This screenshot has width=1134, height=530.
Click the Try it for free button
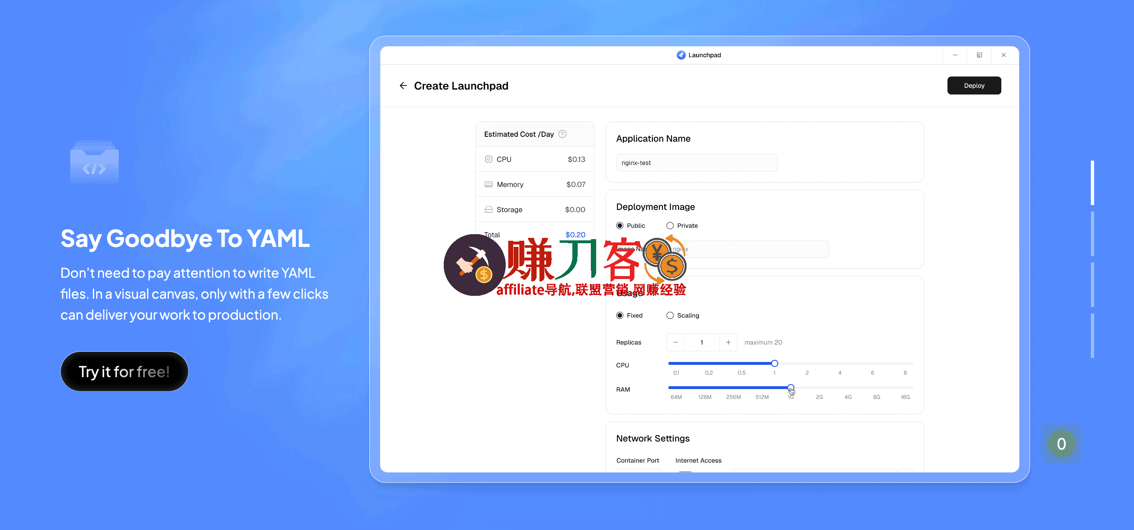point(124,371)
